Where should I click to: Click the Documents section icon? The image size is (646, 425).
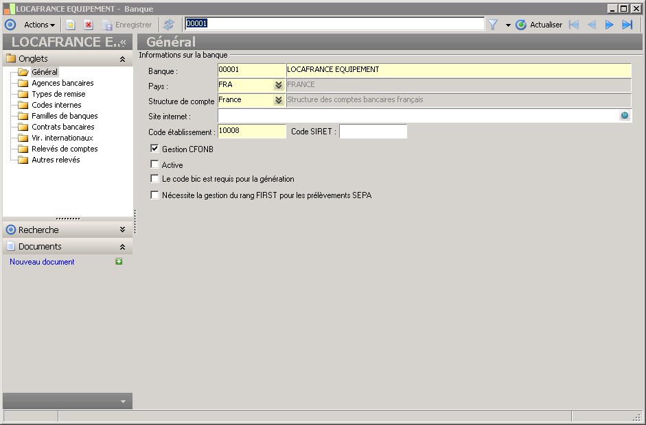click(11, 247)
